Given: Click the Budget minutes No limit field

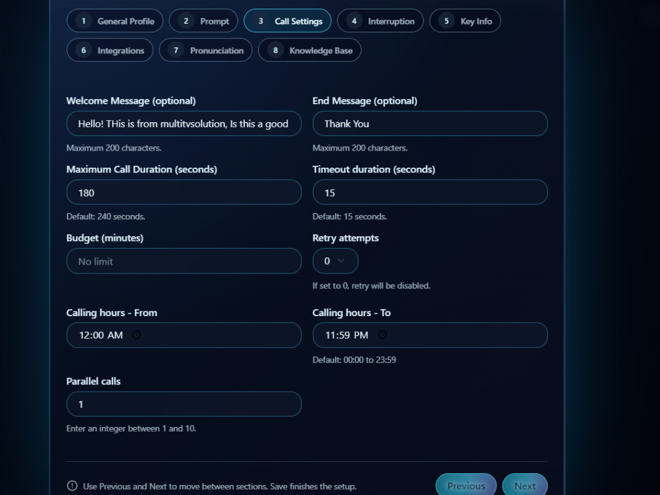Looking at the screenshot, I should [184, 261].
